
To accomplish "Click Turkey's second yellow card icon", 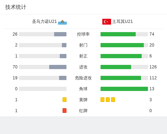I will (x=108, y=99).
